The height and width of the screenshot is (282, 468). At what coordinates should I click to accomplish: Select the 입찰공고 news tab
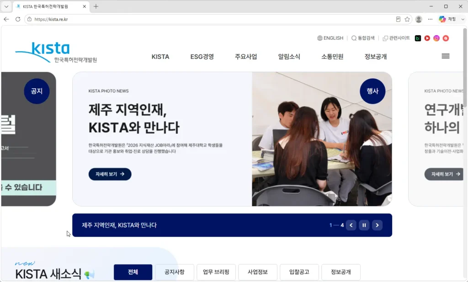(x=299, y=272)
